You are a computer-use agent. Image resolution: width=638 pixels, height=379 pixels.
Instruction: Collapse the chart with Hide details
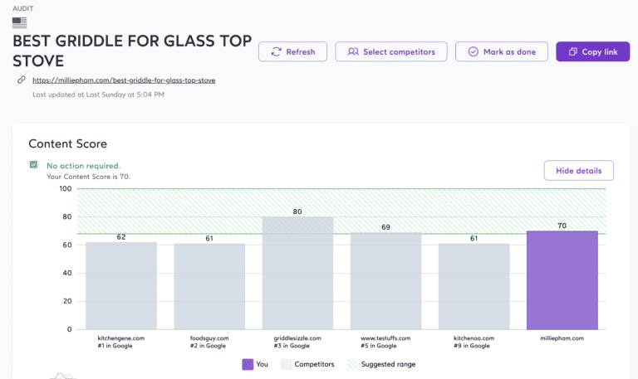coord(578,170)
